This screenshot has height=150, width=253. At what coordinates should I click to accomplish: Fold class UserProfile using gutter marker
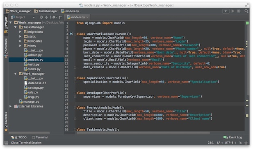75,34
